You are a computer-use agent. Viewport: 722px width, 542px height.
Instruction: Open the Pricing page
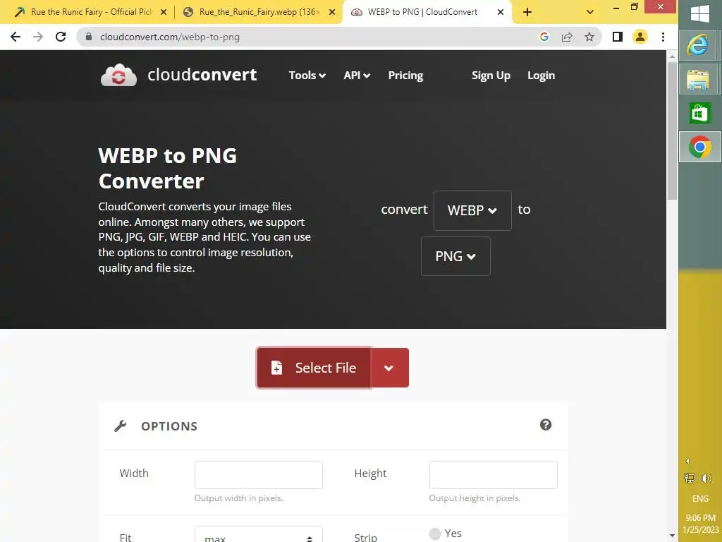tap(405, 75)
